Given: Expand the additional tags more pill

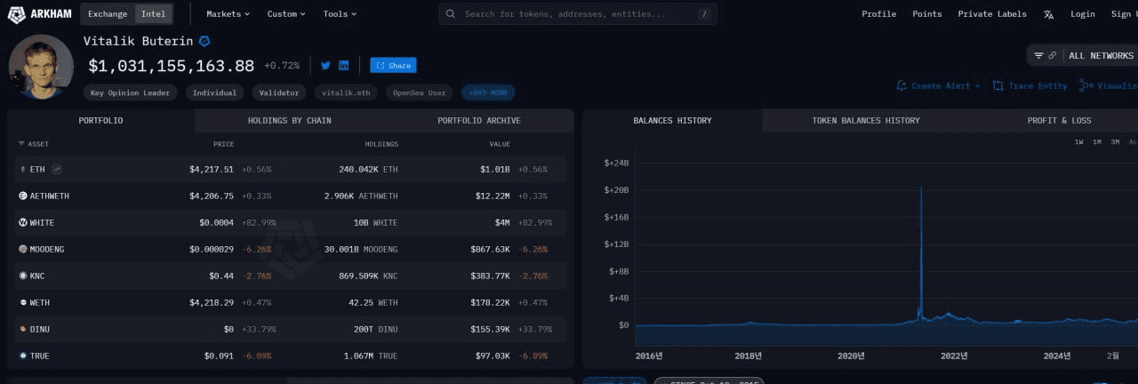Looking at the screenshot, I should (487, 92).
